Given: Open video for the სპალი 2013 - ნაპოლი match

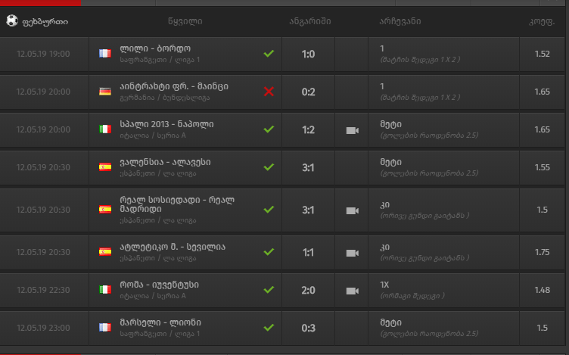Looking at the screenshot, I should tap(352, 129).
